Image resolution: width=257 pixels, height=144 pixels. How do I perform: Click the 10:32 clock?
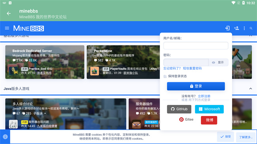pyautogui.click(x=251, y=3)
